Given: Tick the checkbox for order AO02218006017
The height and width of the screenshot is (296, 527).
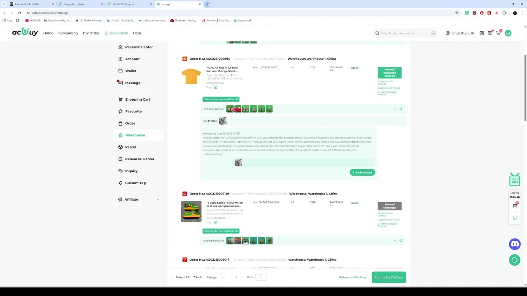Looking at the screenshot, I should click(177, 260).
